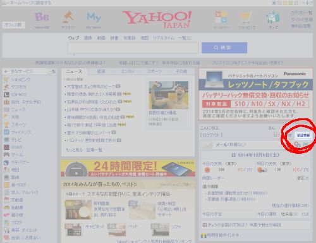This screenshot has height=243, width=316.
Task: Open the 牡羊座 horoscope sign dropdown
Action: point(289,214)
